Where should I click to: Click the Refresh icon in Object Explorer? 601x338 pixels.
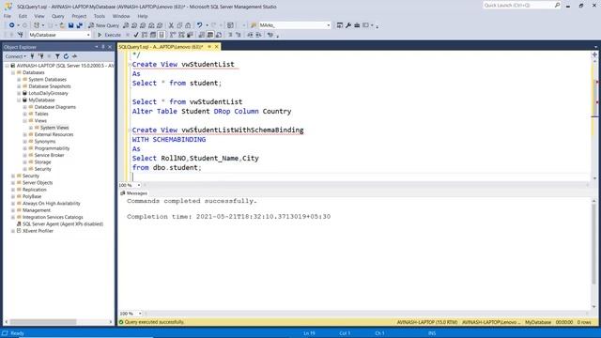click(66, 56)
